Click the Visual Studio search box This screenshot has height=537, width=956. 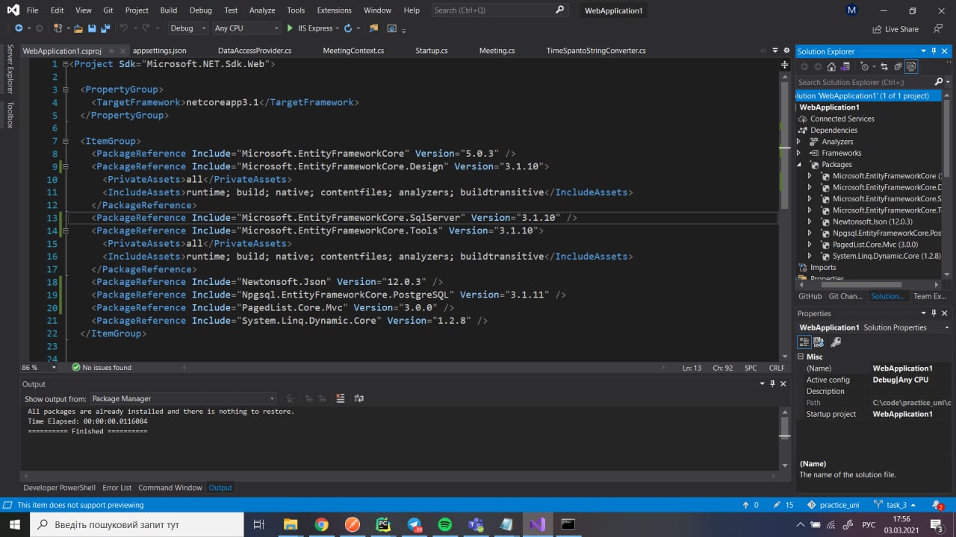coord(499,10)
